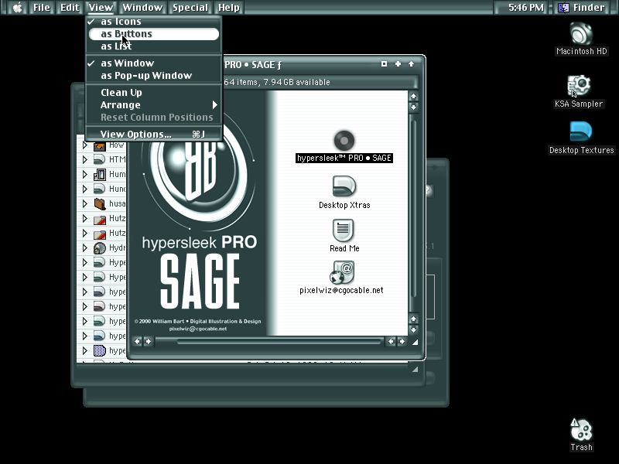
Task: Open the Special menu
Action: point(190,8)
